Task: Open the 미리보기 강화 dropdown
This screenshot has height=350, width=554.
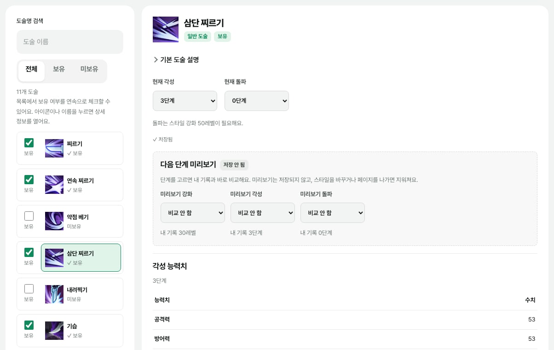Action: pos(193,213)
